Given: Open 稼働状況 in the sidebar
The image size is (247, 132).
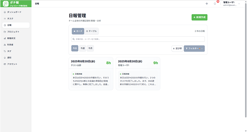Looking at the screenshot, I should coord(12,38).
